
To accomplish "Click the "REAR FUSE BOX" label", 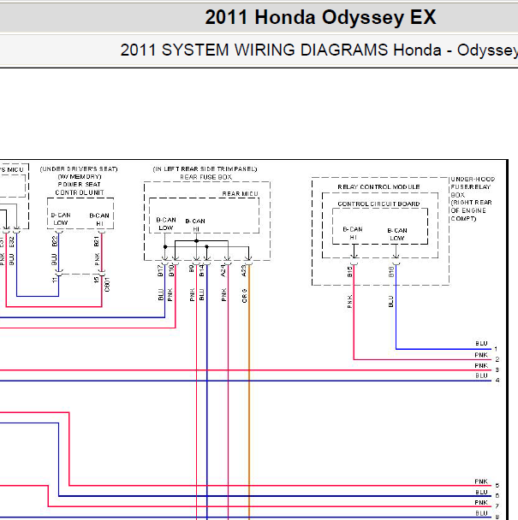I will tap(205, 177).
